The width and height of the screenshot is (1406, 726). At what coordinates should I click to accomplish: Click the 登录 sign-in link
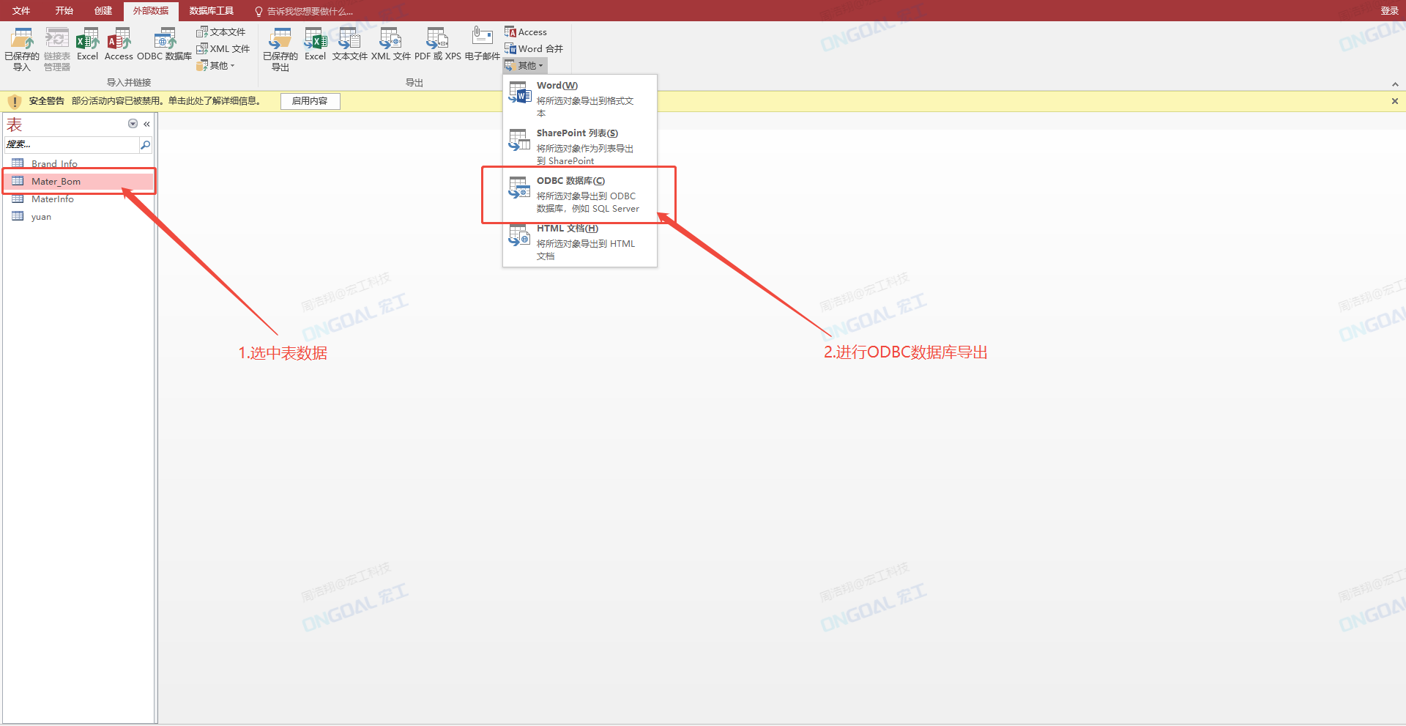tap(1389, 11)
